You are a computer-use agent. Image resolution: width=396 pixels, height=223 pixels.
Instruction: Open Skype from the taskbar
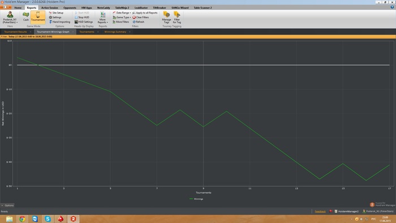point(48,219)
